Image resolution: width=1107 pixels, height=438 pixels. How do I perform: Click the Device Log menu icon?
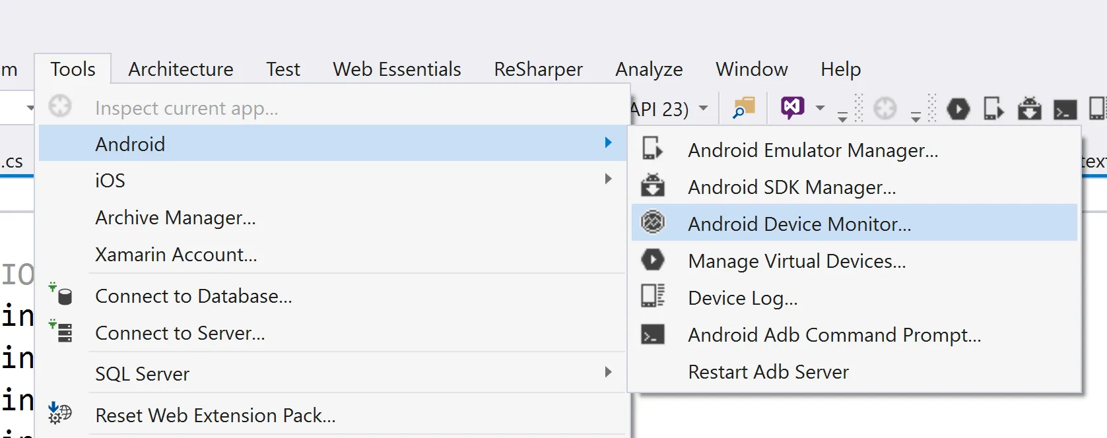point(653,296)
